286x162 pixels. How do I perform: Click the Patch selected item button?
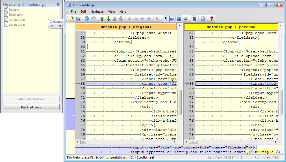pos(31,99)
